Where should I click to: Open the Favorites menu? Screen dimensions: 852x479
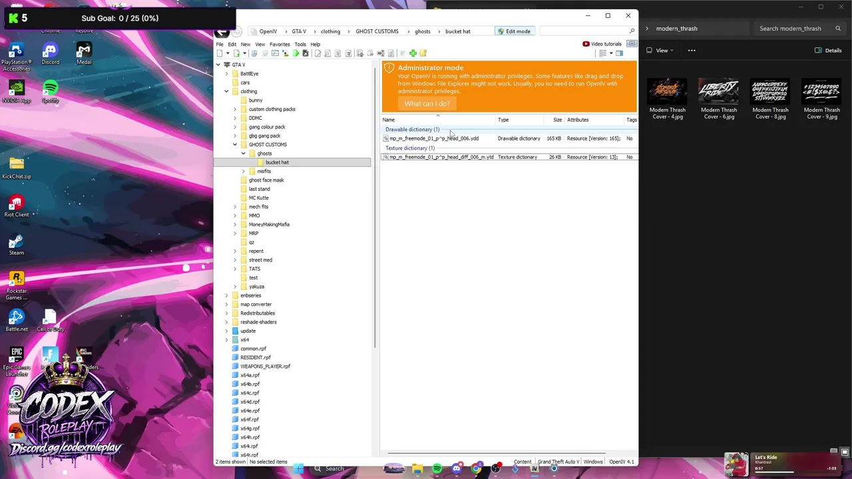coord(280,45)
